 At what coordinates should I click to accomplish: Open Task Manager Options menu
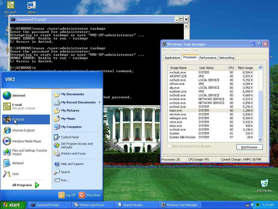pyautogui.click(x=175, y=50)
